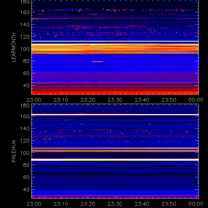This screenshot has height=208, width=208.
Task: Click the 23:20 label under Palehua plot
Action: (88, 204)
